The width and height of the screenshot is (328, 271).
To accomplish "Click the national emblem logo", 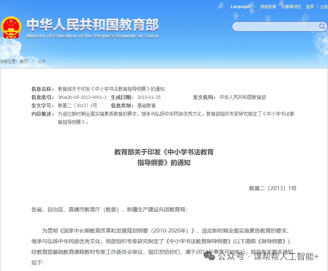I will coord(11,28).
